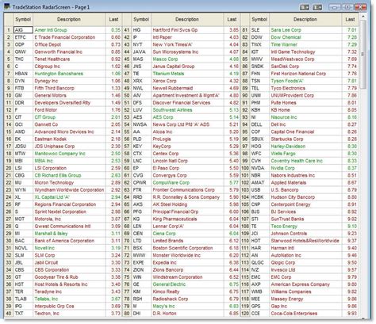Click the Nvidia Corp last price 8.37

tap(352, 168)
